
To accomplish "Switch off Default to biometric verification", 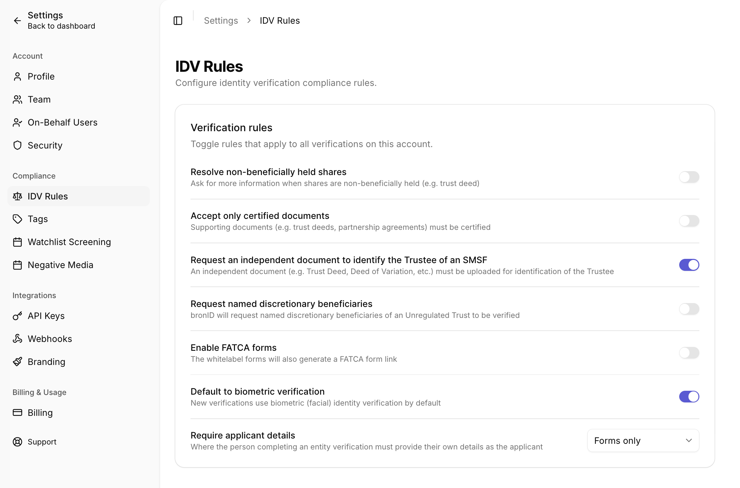I will (689, 397).
